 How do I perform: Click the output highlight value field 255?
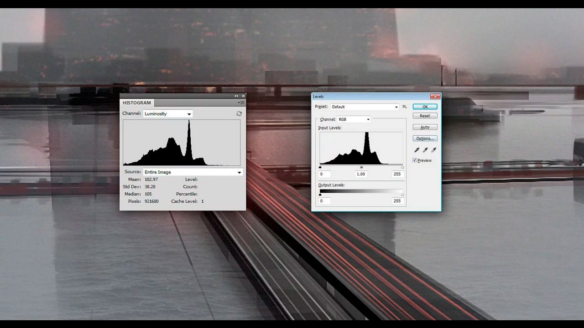[397, 201]
